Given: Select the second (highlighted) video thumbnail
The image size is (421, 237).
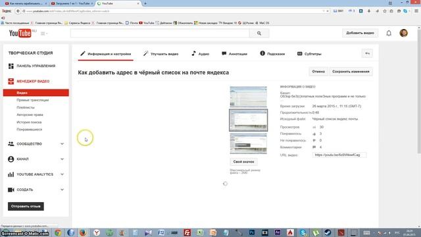Looking at the screenshot, I should tap(249, 120).
